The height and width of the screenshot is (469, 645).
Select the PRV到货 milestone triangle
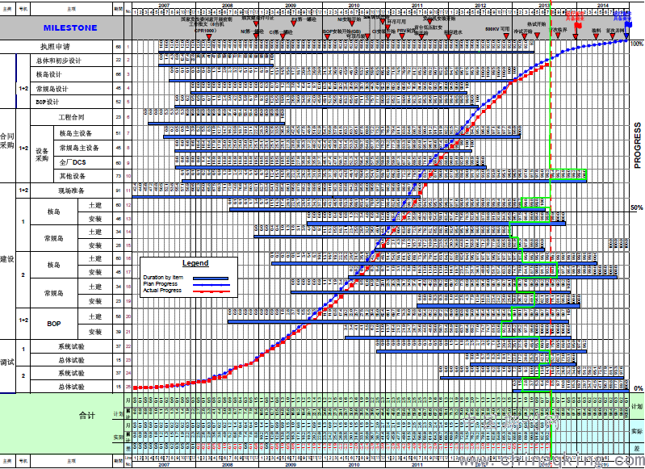(402, 36)
